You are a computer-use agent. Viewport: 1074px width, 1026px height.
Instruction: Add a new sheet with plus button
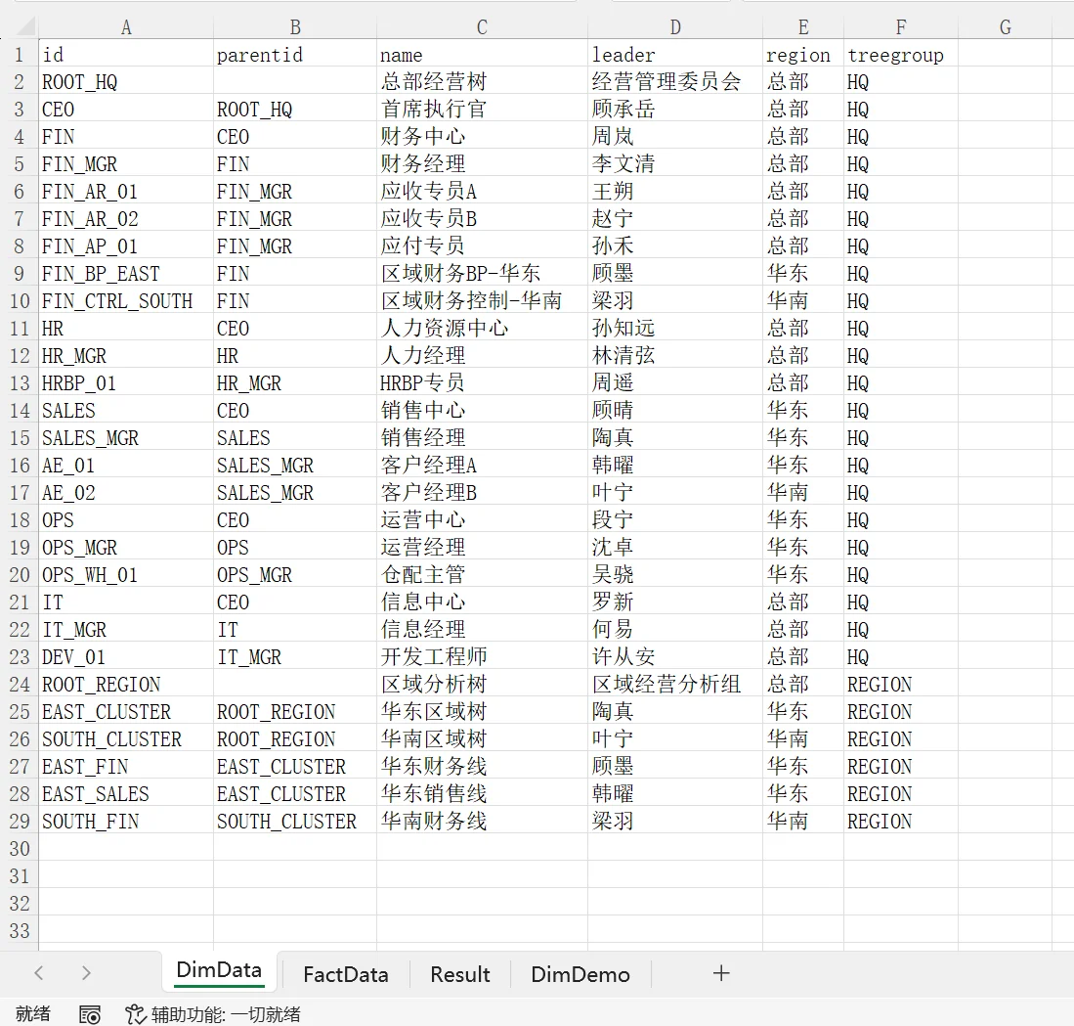[x=721, y=973]
